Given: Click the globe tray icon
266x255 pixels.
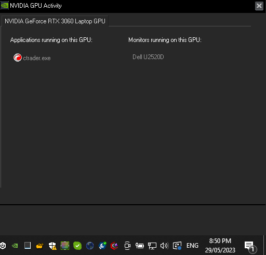Looking at the screenshot, I should (x=90, y=246).
